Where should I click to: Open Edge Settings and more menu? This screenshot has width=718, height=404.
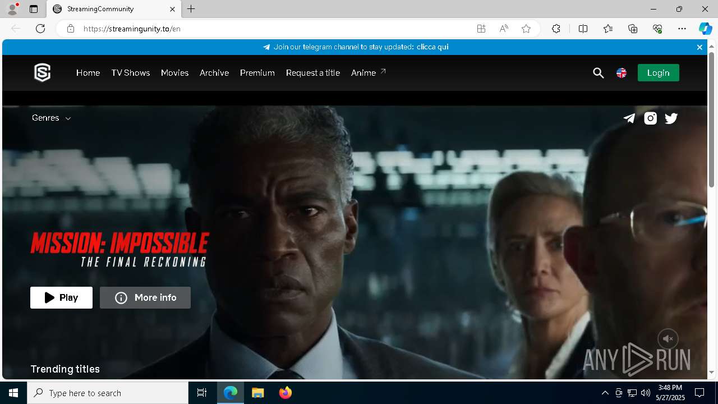point(682,29)
